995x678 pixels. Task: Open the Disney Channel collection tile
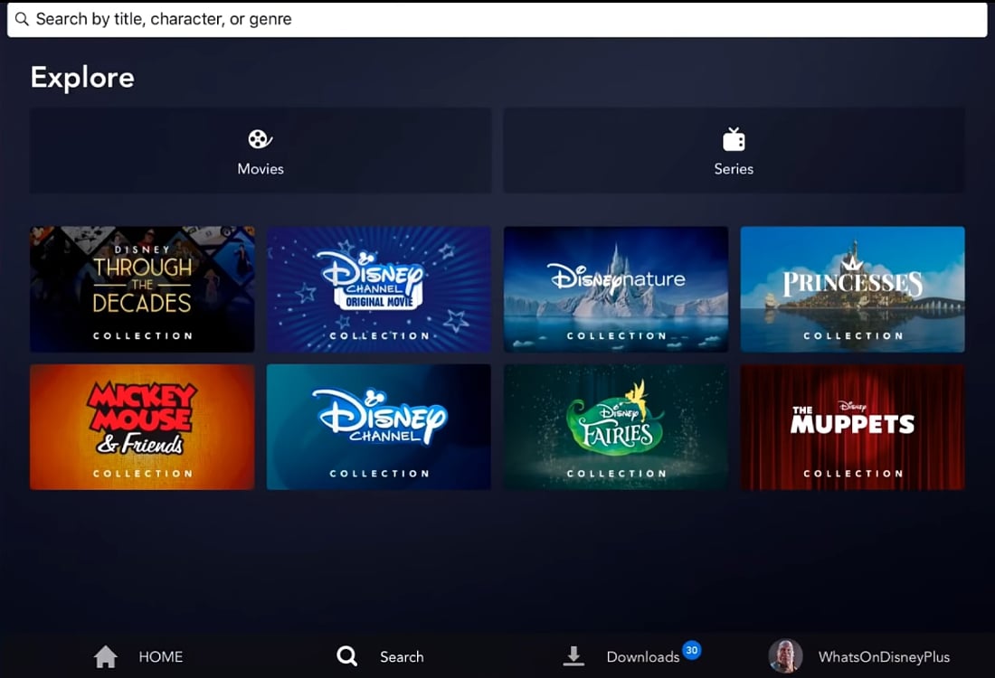379,426
